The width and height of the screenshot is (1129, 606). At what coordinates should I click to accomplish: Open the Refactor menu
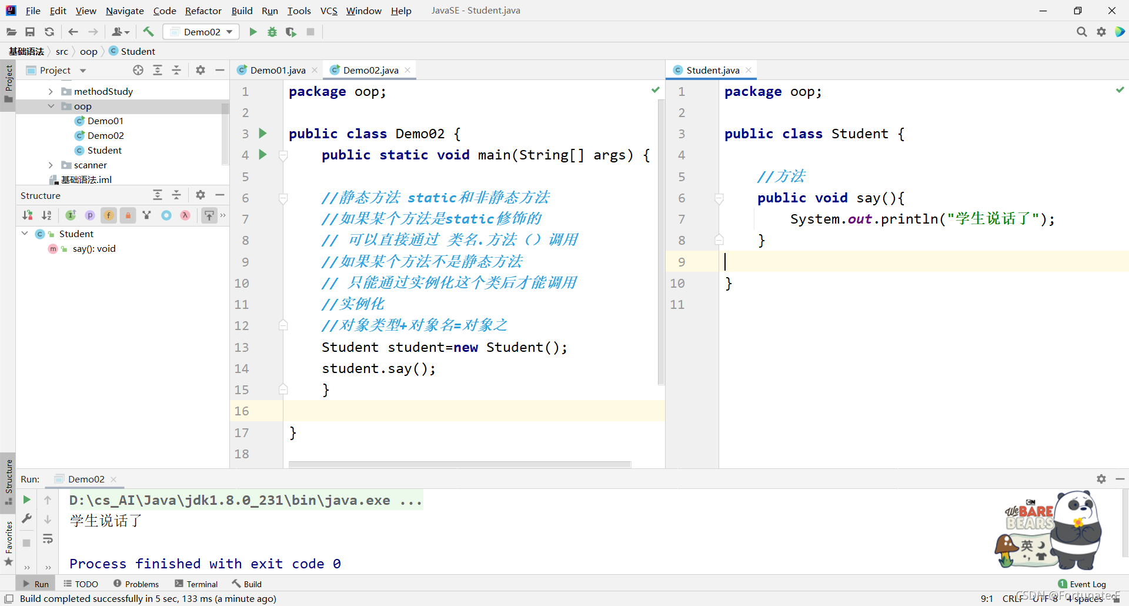pyautogui.click(x=203, y=11)
